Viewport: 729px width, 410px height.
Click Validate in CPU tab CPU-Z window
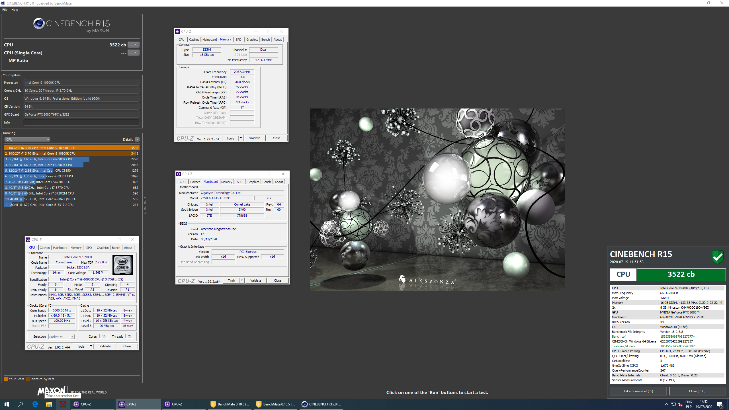tap(105, 346)
